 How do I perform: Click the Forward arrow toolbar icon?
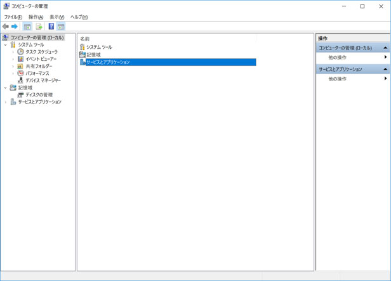(15, 27)
